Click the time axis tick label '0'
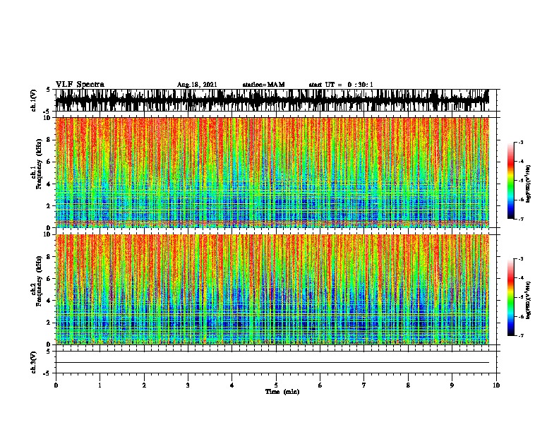The width and height of the screenshot is (559, 432). 56,385
